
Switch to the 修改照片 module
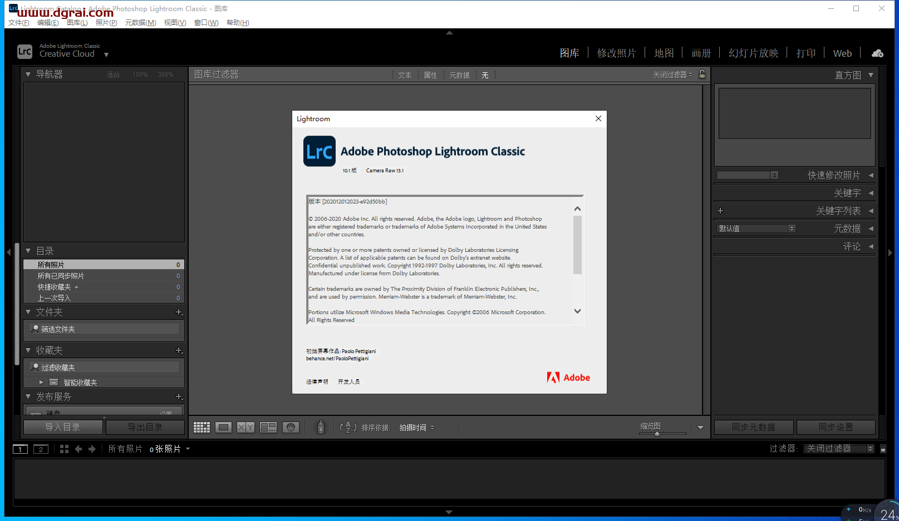tap(617, 52)
